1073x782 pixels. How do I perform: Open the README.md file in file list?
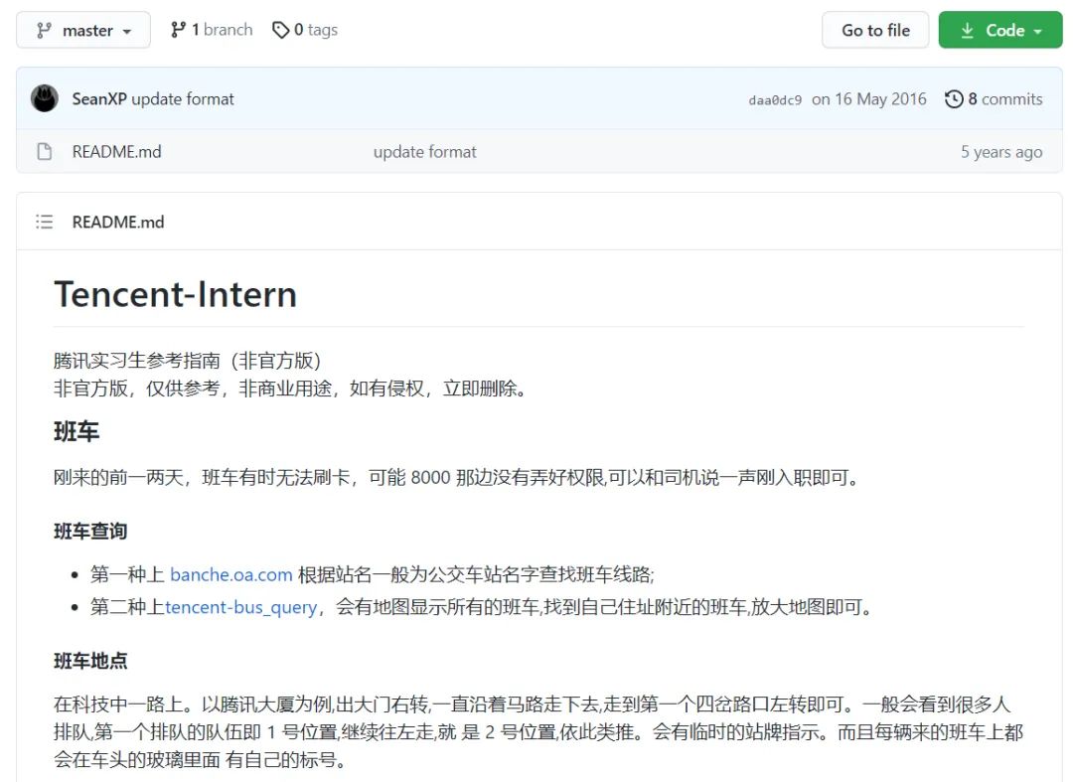tap(117, 152)
